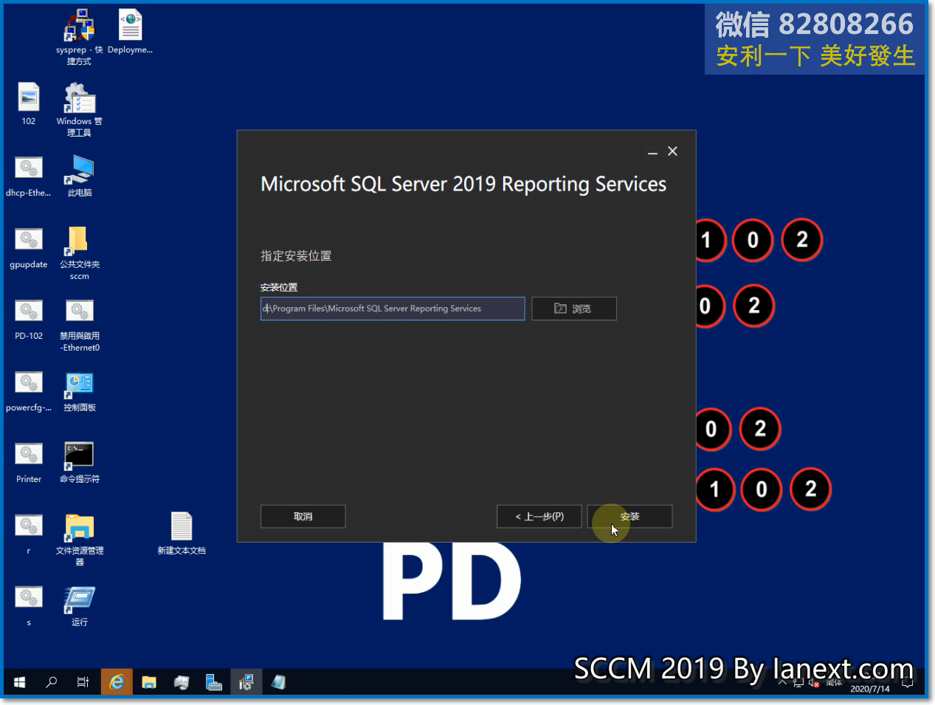Select the PD-102 script icon
This screenshot has height=705, width=935.
tap(28, 319)
